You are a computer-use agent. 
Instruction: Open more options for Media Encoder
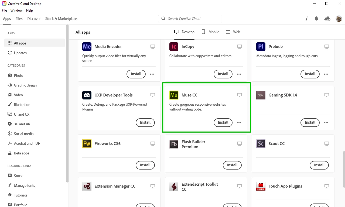point(152,74)
